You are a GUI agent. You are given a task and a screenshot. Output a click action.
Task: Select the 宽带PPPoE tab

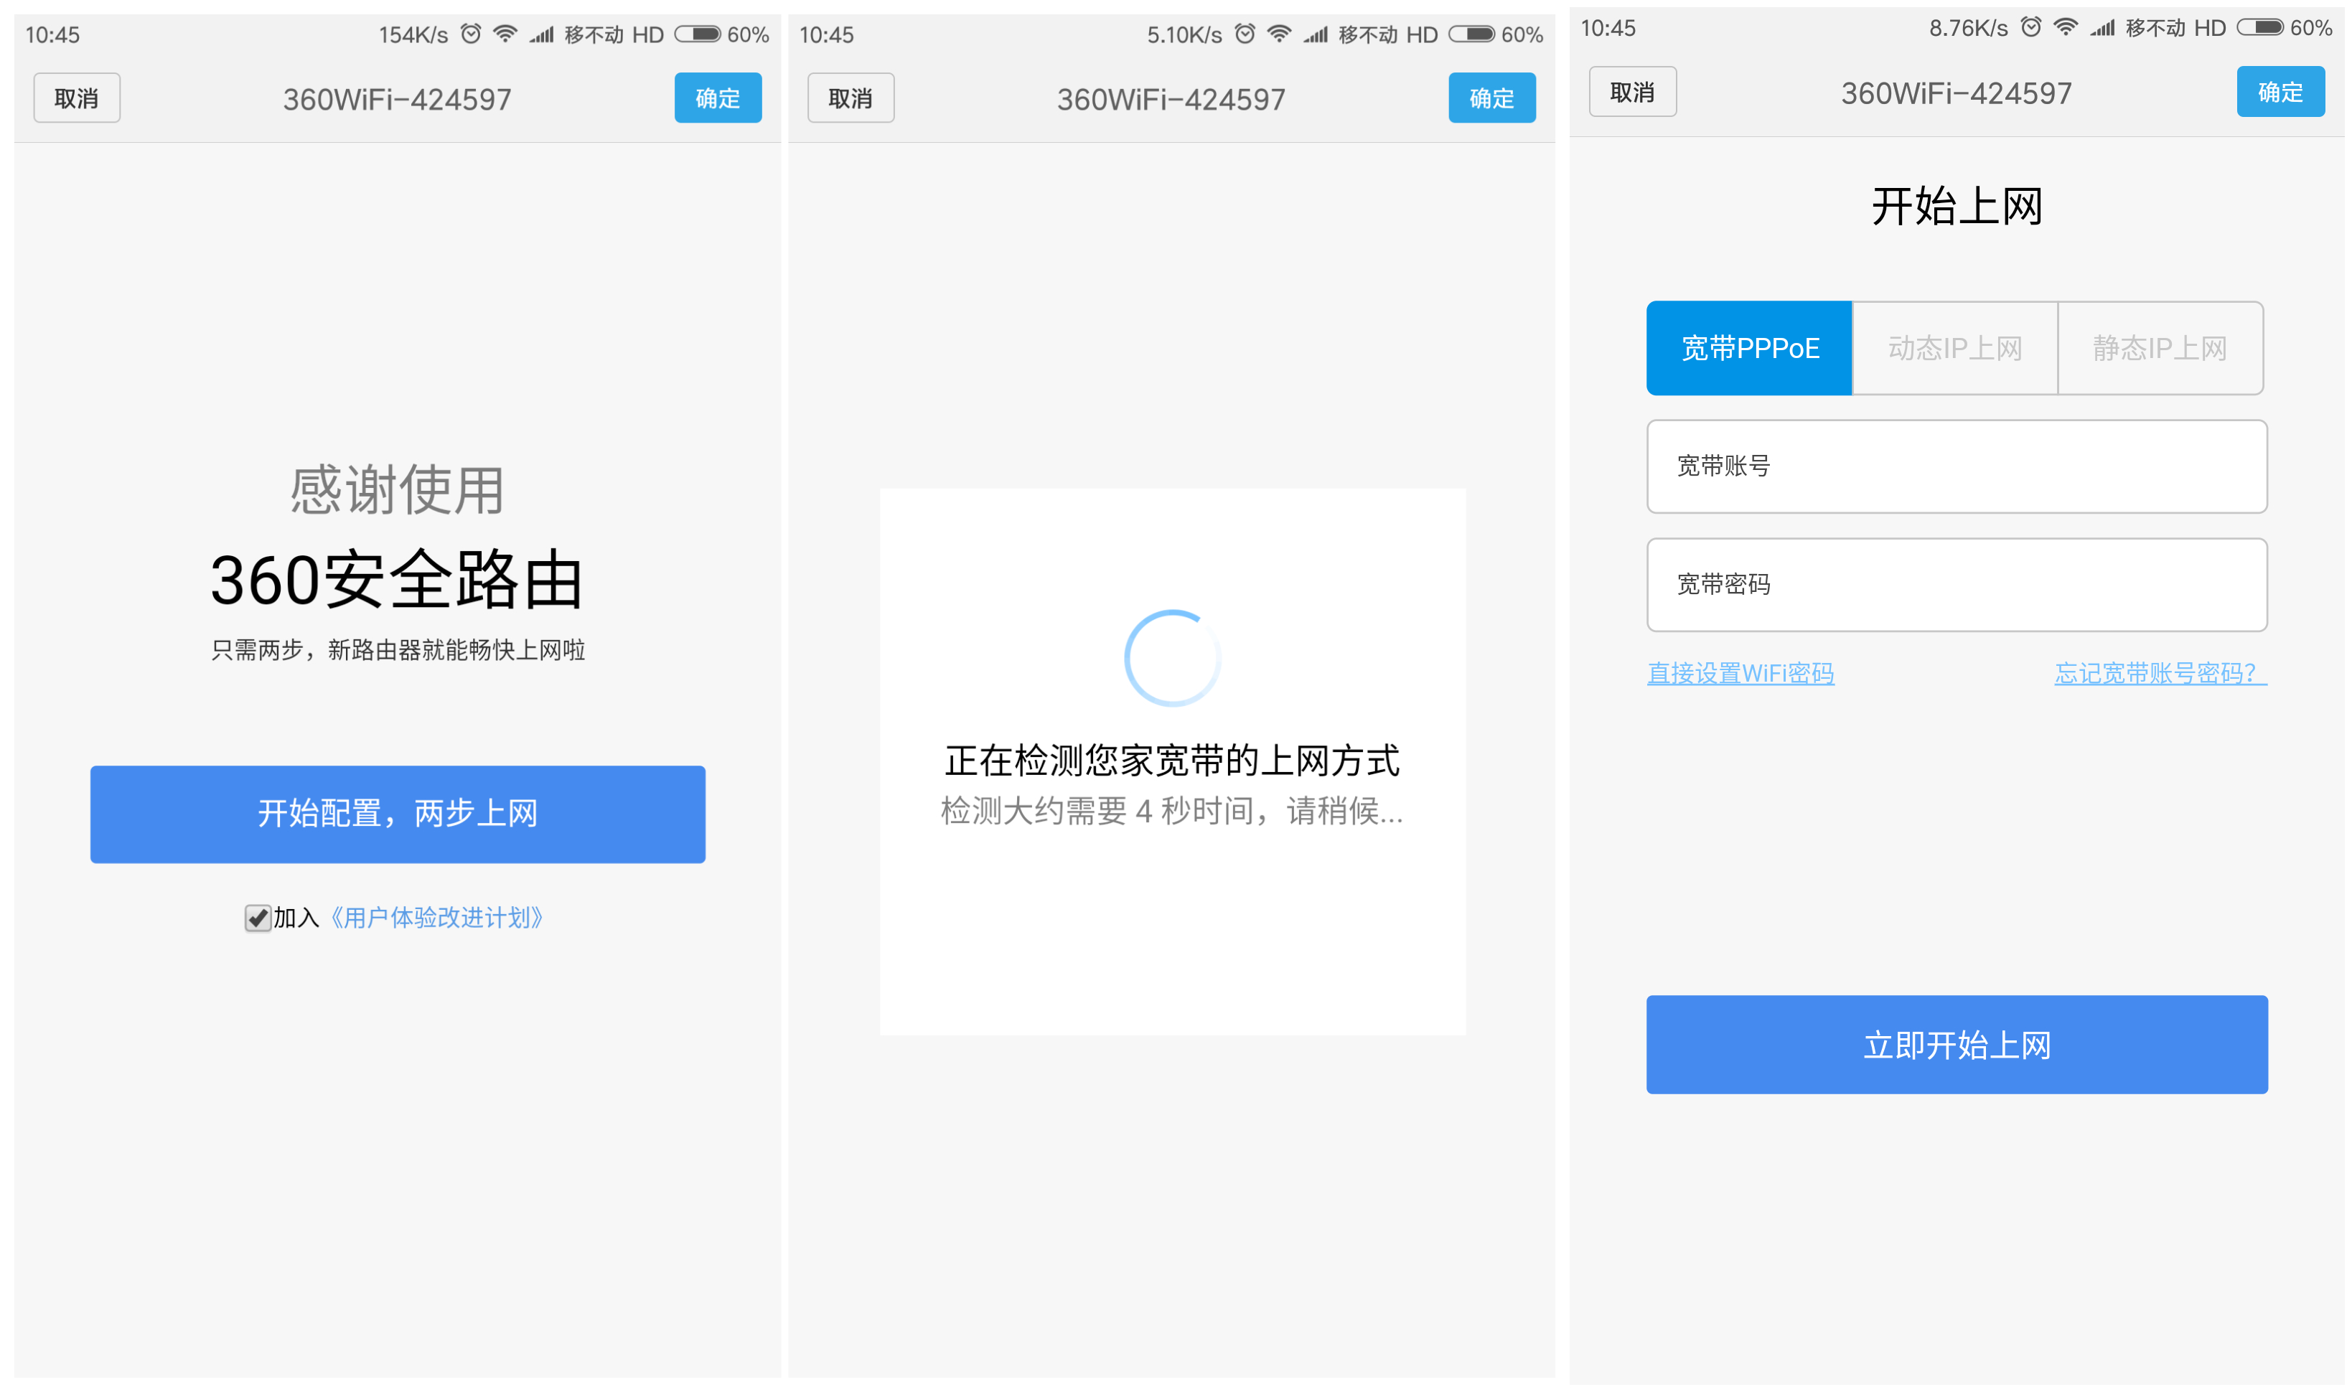(x=1750, y=348)
